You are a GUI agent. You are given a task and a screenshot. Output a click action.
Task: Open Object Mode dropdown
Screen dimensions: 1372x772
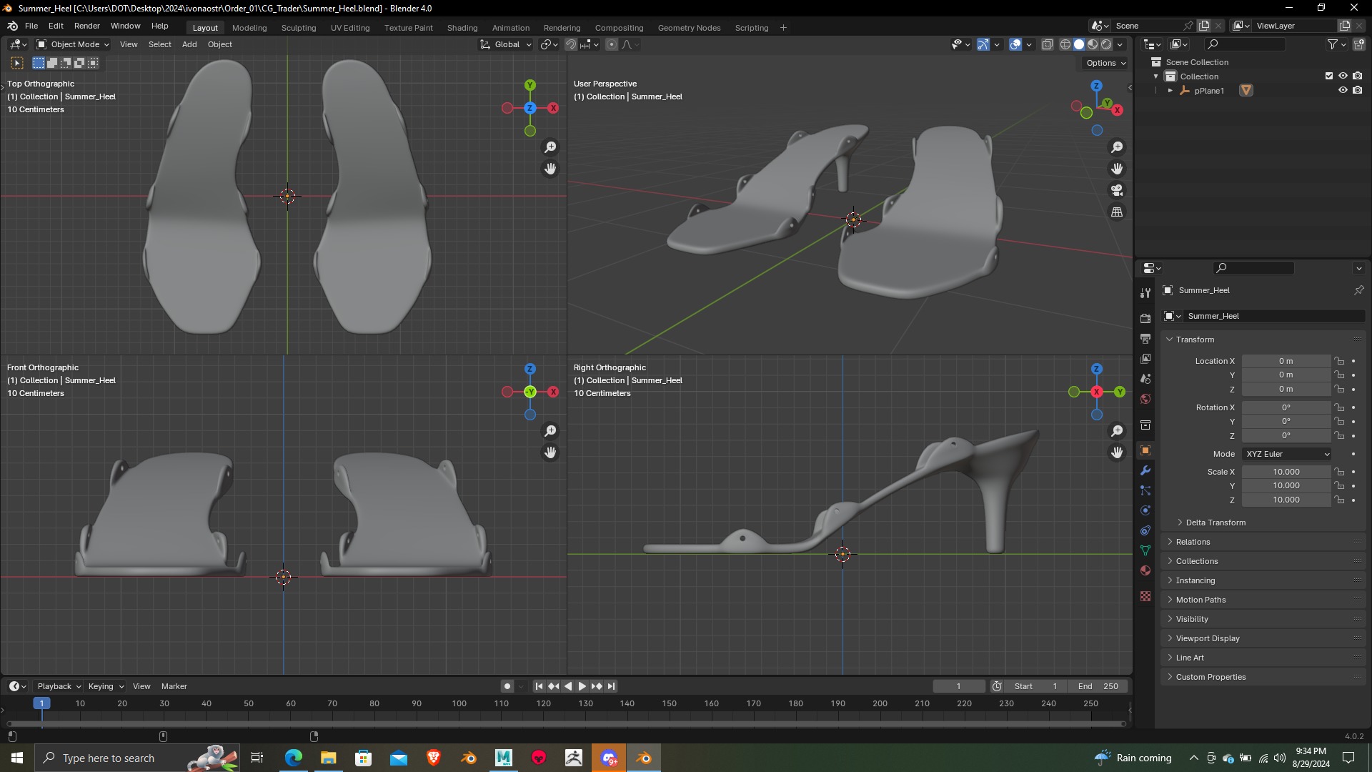[73, 44]
